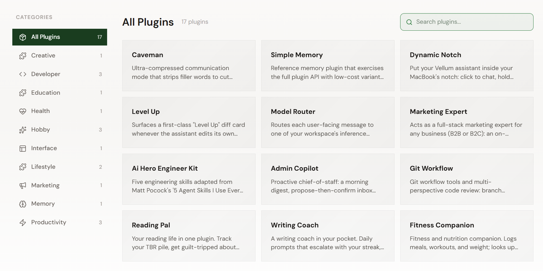
Task: Click the Creative puzzle-piece icon
Action: click(23, 56)
